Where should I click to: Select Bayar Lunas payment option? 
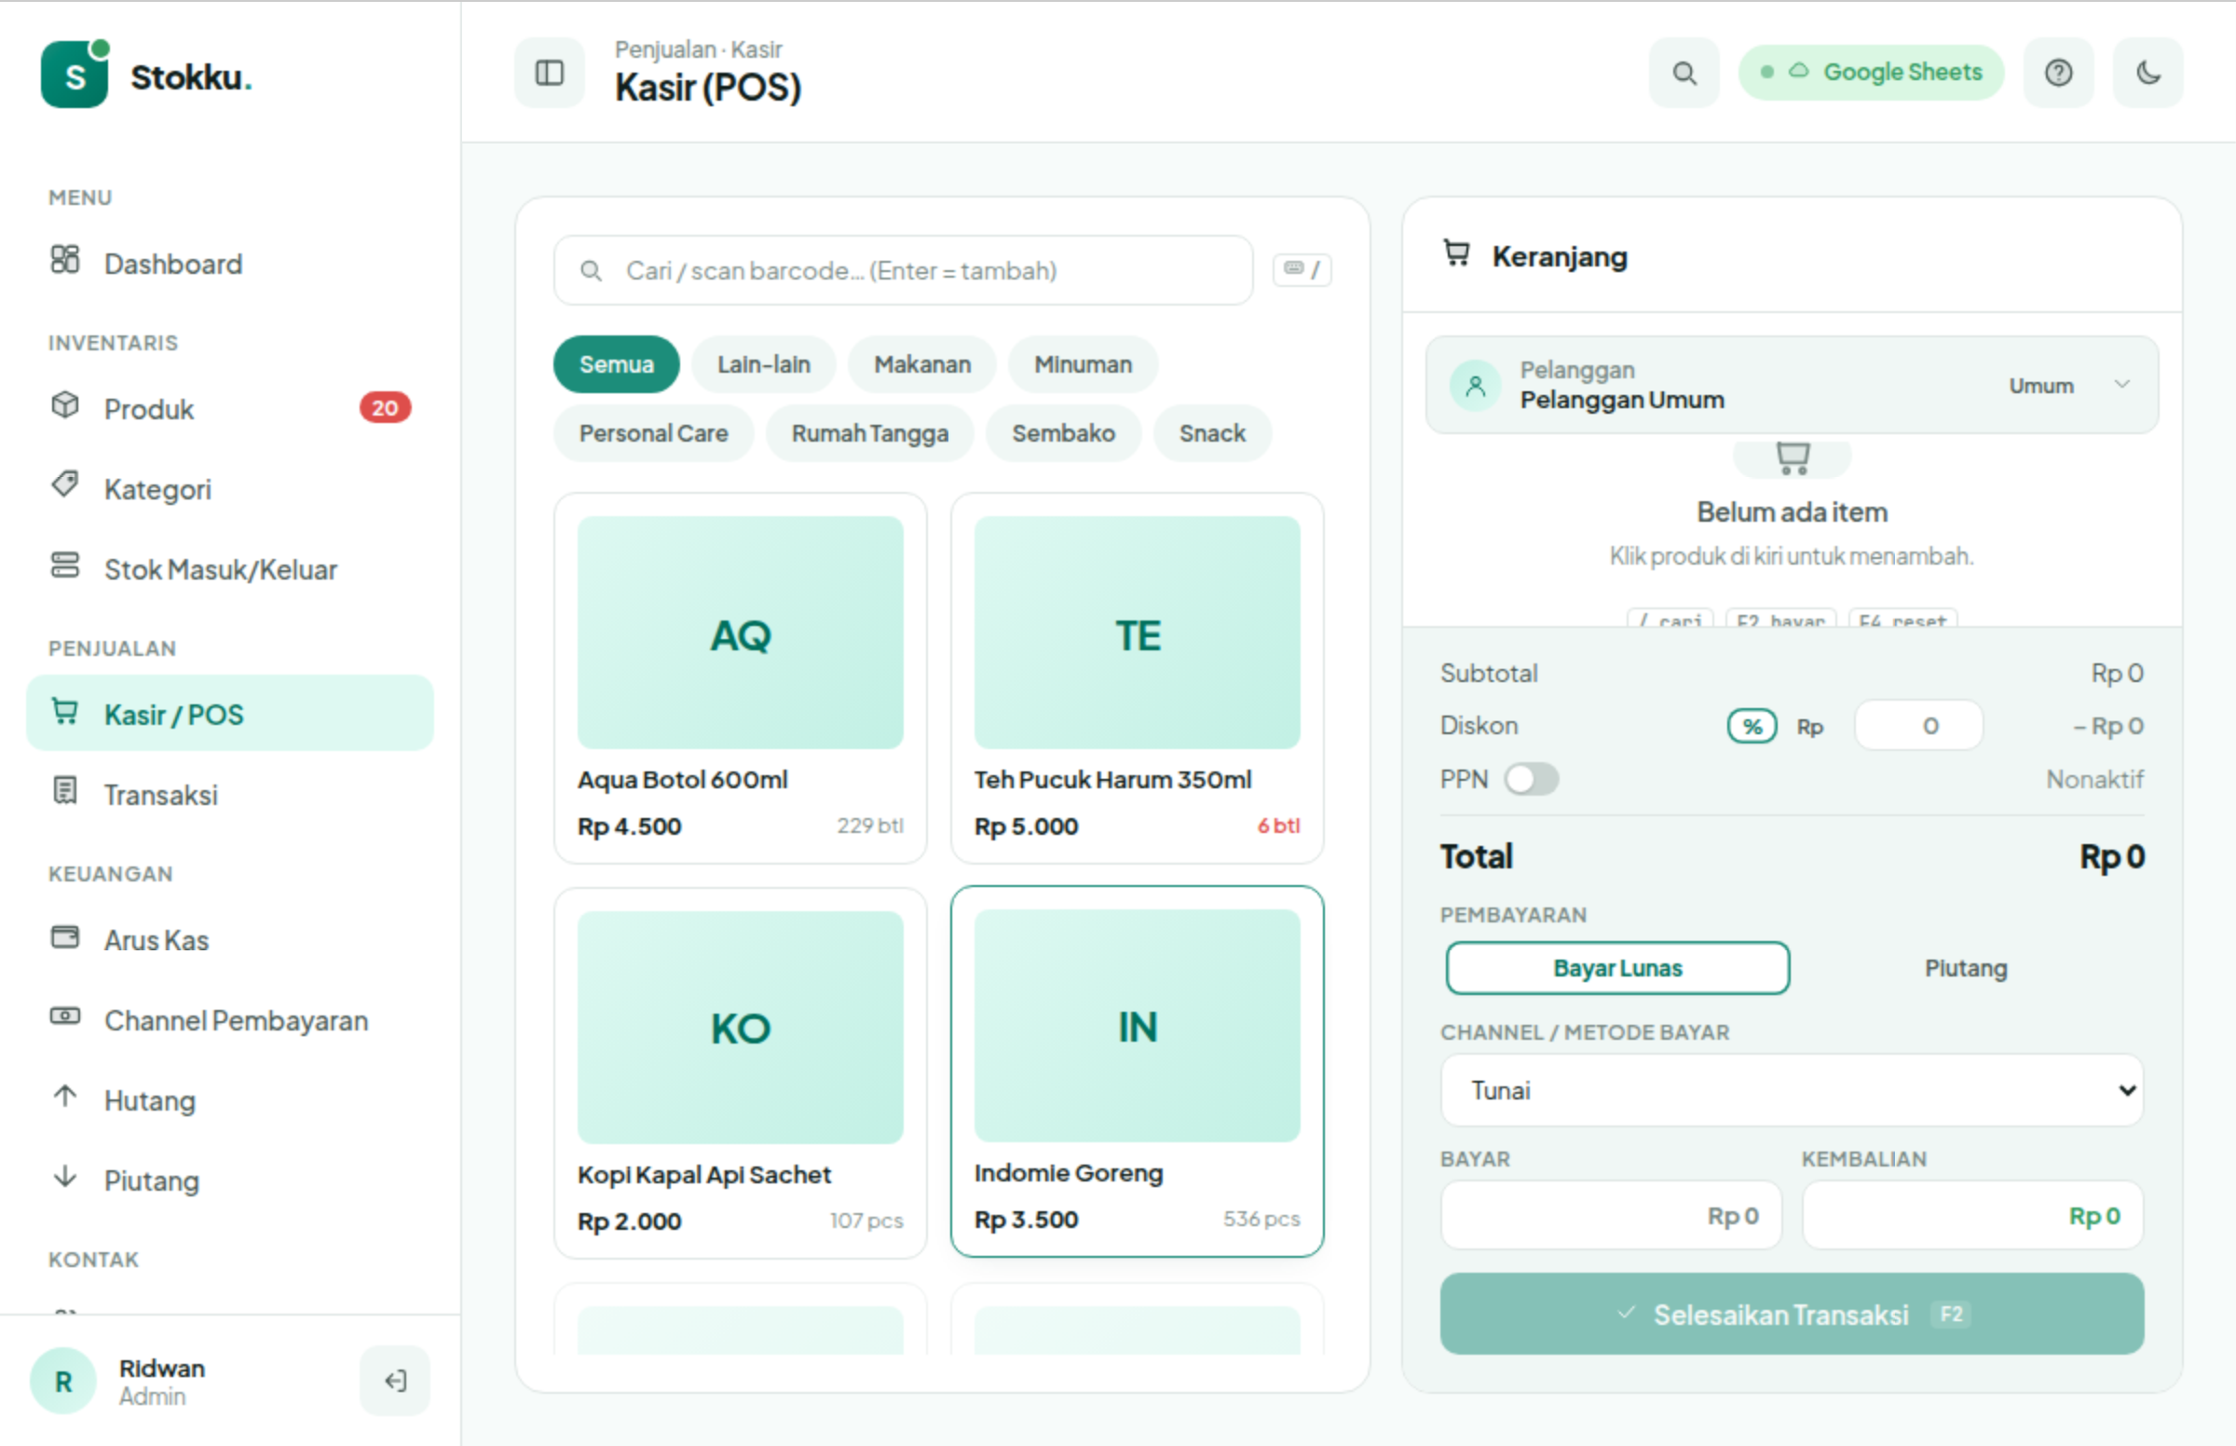(1616, 968)
